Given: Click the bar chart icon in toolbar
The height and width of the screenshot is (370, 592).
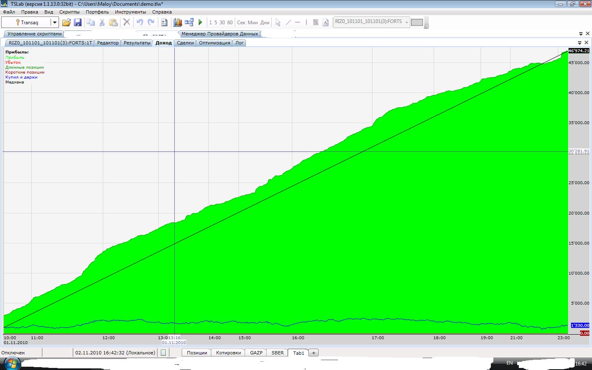Looking at the screenshot, I should (178, 23).
